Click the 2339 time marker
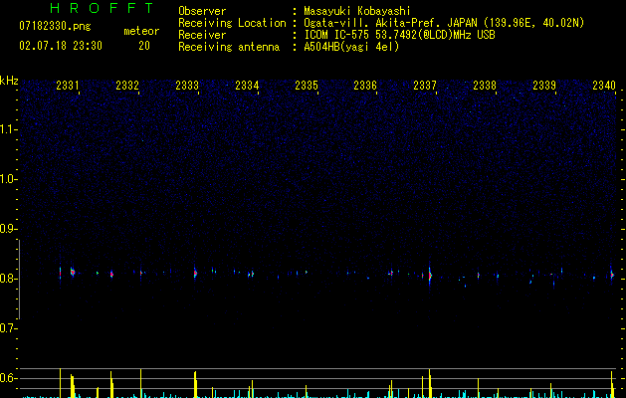The width and height of the screenshot is (626, 398). [x=544, y=86]
